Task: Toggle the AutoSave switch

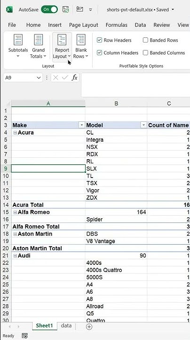Action: click(49, 9)
